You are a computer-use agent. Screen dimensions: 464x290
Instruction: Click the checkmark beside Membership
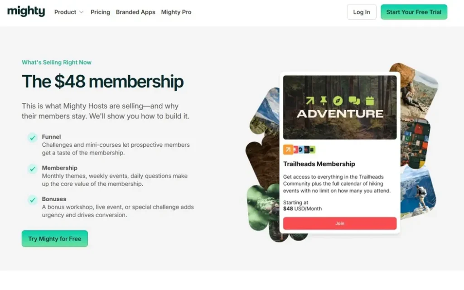pyautogui.click(x=32, y=169)
